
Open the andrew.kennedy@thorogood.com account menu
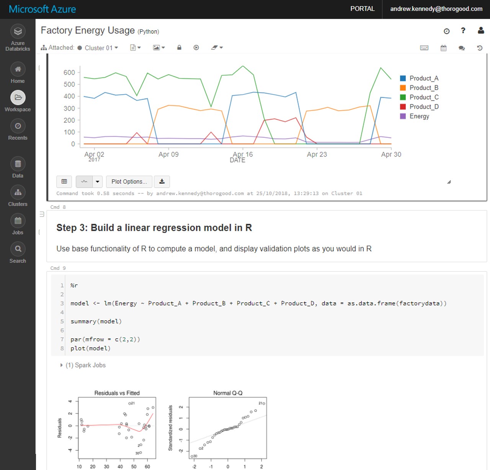[436, 9]
